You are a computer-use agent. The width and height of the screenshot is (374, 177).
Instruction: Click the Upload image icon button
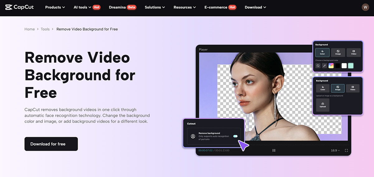pos(323,105)
